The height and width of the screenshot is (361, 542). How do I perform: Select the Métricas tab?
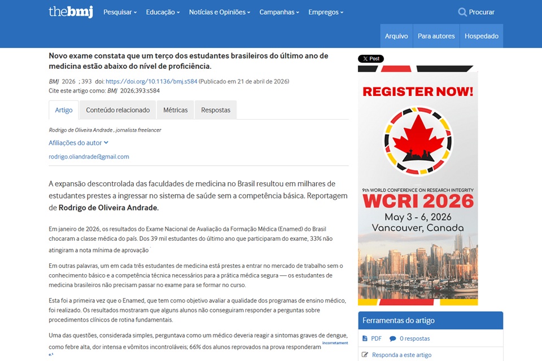coord(175,110)
